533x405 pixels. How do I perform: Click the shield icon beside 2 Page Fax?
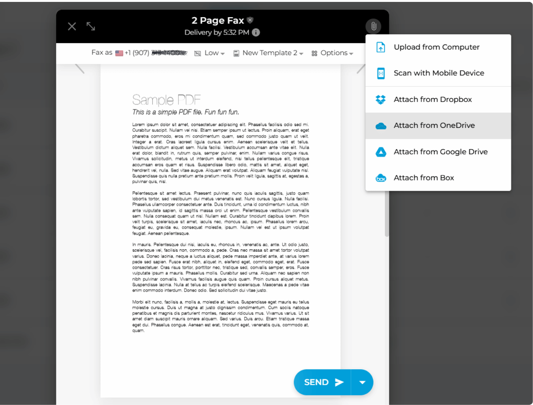pos(250,20)
